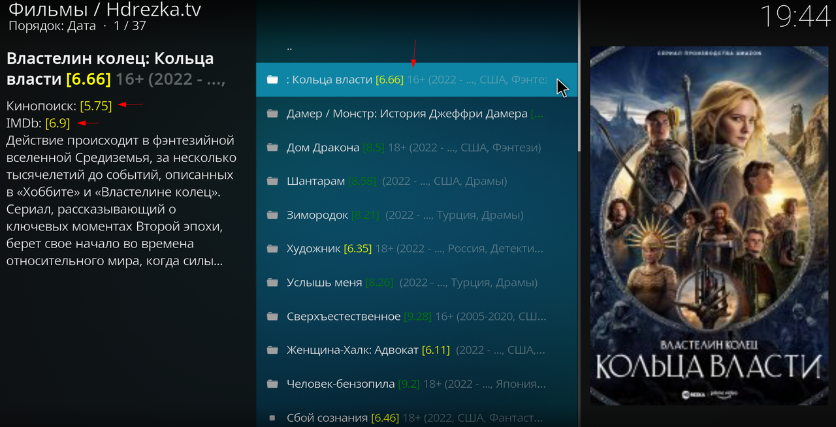This screenshot has height=427, width=836.
Task: Click the 19:44 clock display
Action: click(795, 16)
